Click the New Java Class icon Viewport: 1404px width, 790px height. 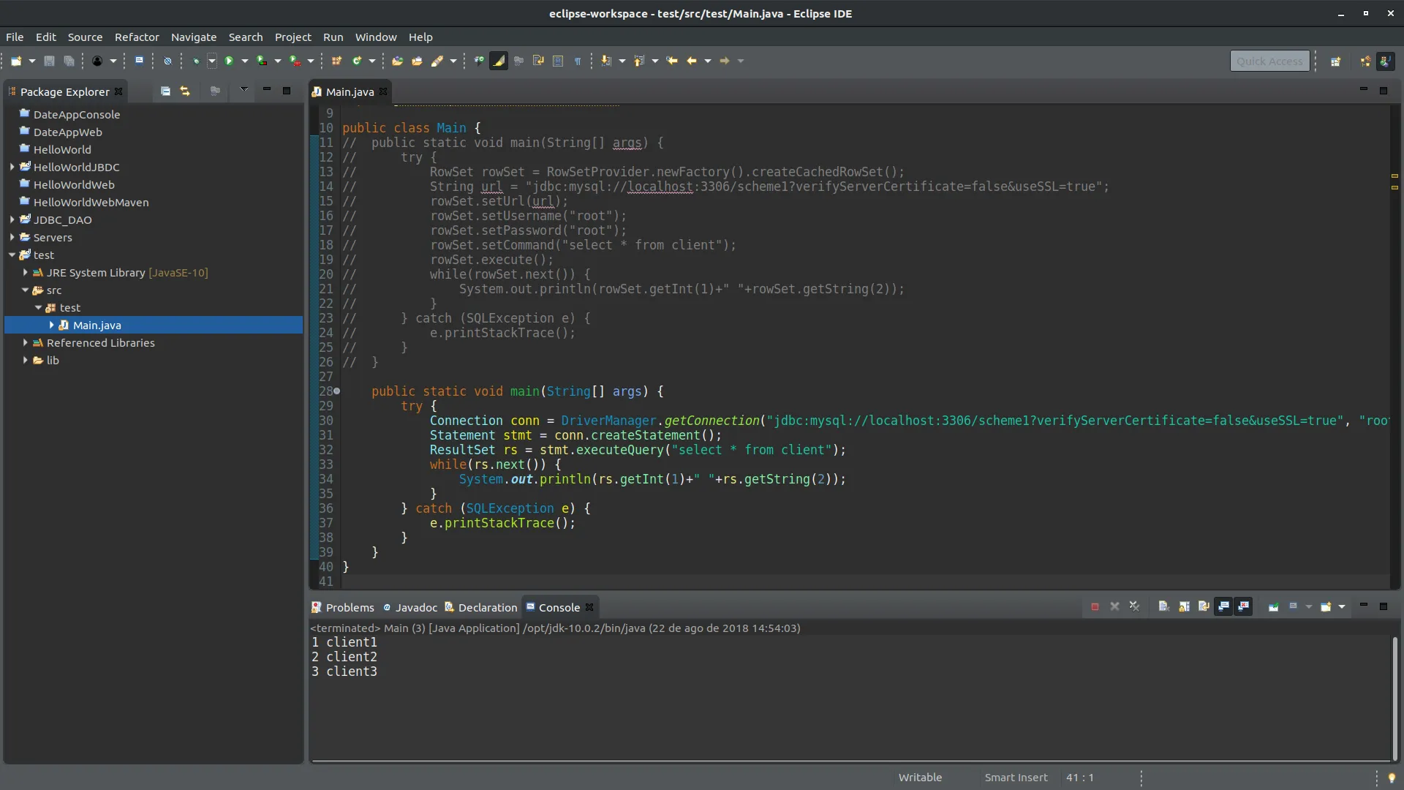click(x=357, y=61)
